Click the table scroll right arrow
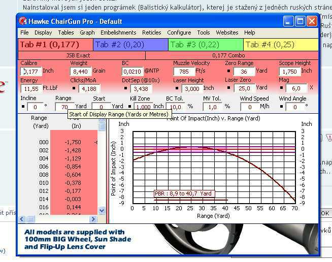 93,219
